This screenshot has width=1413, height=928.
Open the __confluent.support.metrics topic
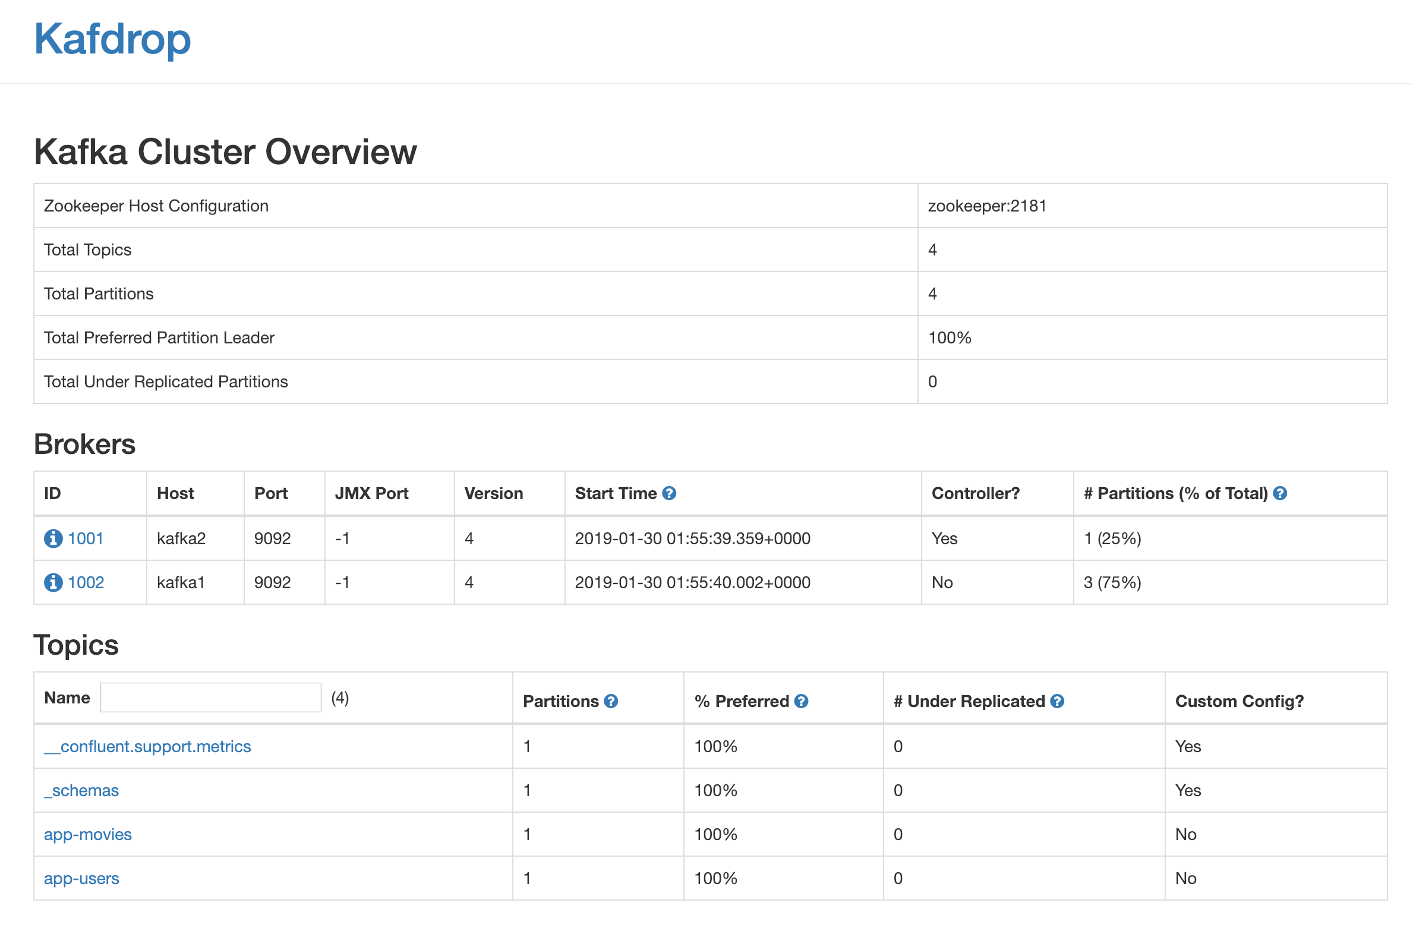tap(147, 746)
